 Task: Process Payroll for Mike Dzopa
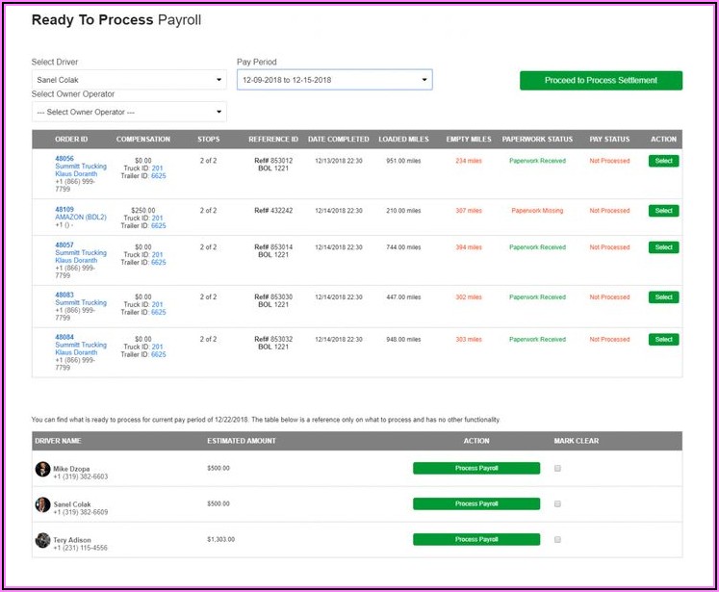tap(476, 469)
